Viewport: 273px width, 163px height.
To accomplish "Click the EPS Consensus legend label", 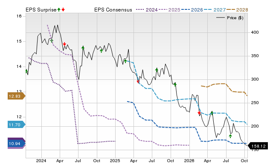I will click(x=113, y=10).
